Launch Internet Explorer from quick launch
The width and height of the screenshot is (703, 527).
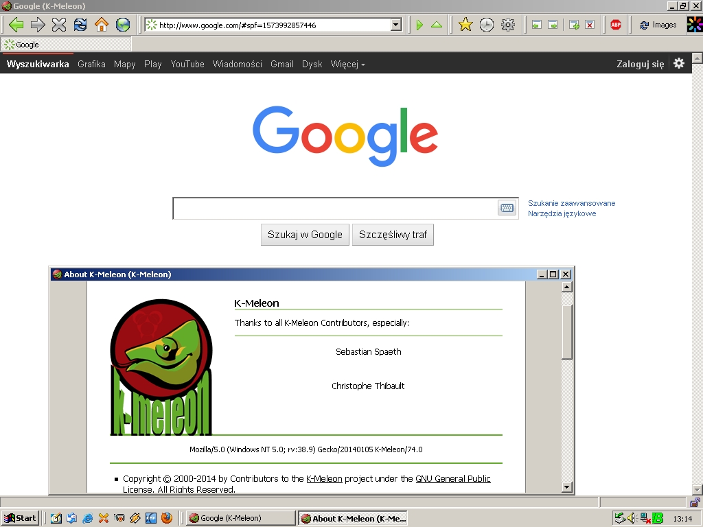coord(87,518)
